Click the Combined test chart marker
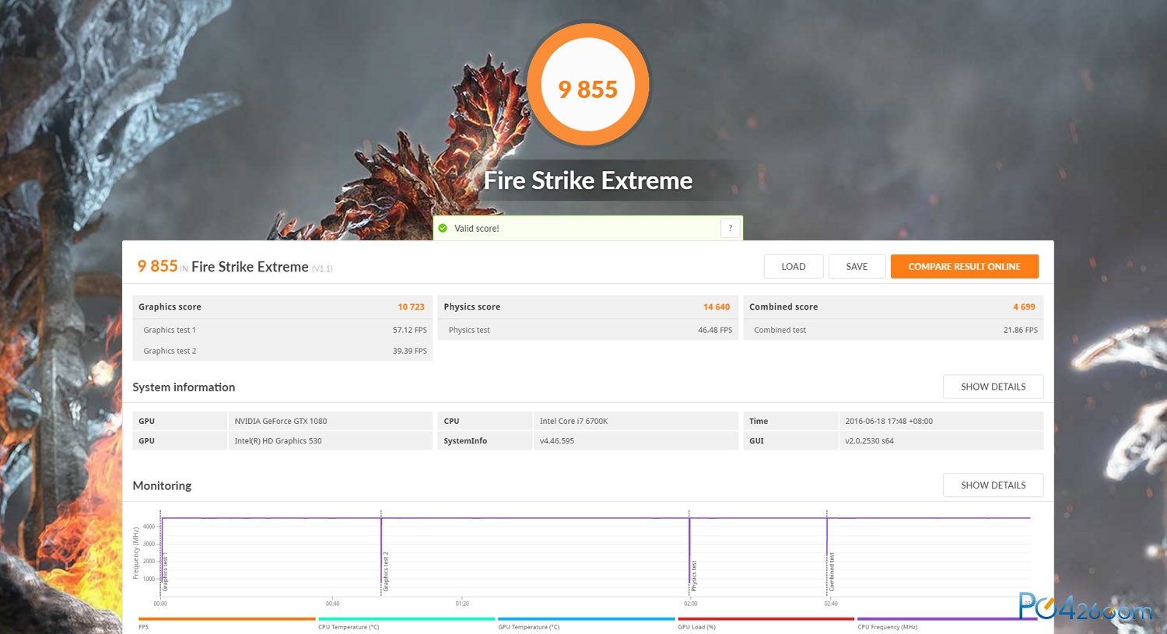Image resolution: width=1167 pixels, height=634 pixels. (831, 572)
